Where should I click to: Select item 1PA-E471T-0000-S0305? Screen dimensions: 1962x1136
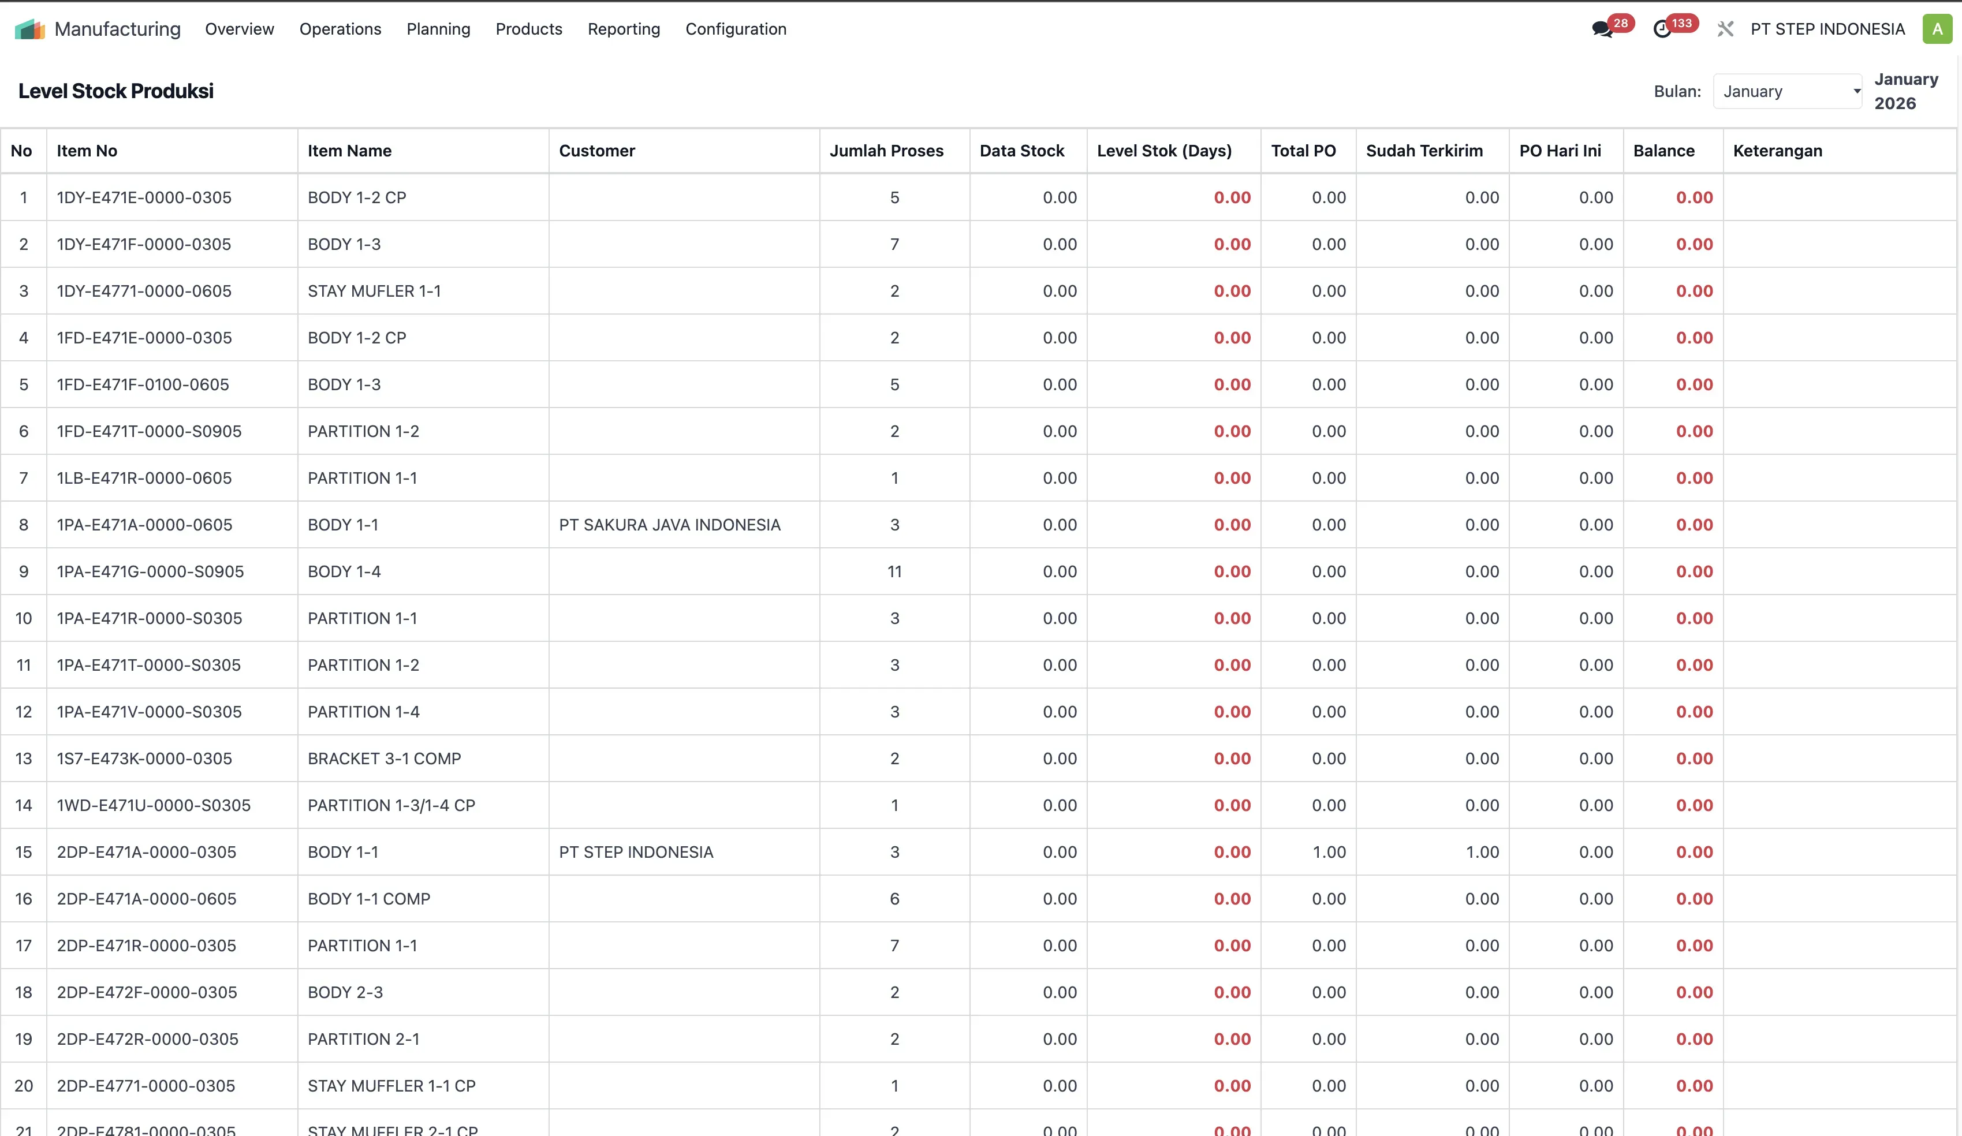click(149, 665)
